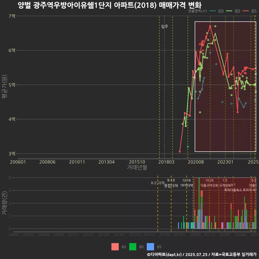Click the '거래년월' x-axis title
The width and height of the screenshot is (259, 259).
click(137, 167)
